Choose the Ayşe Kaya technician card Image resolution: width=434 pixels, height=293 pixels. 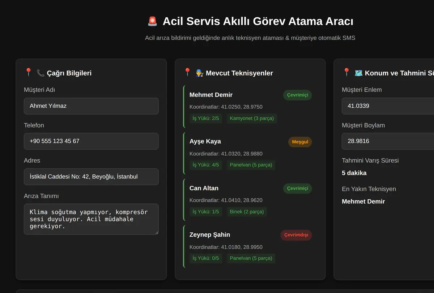250,153
